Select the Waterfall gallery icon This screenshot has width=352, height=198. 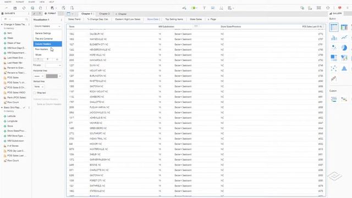tap(334, 79)
